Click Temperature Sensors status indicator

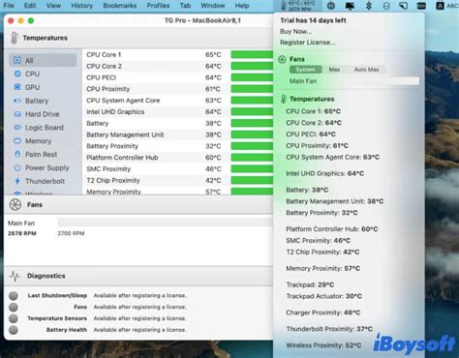(x=14, y=318)
